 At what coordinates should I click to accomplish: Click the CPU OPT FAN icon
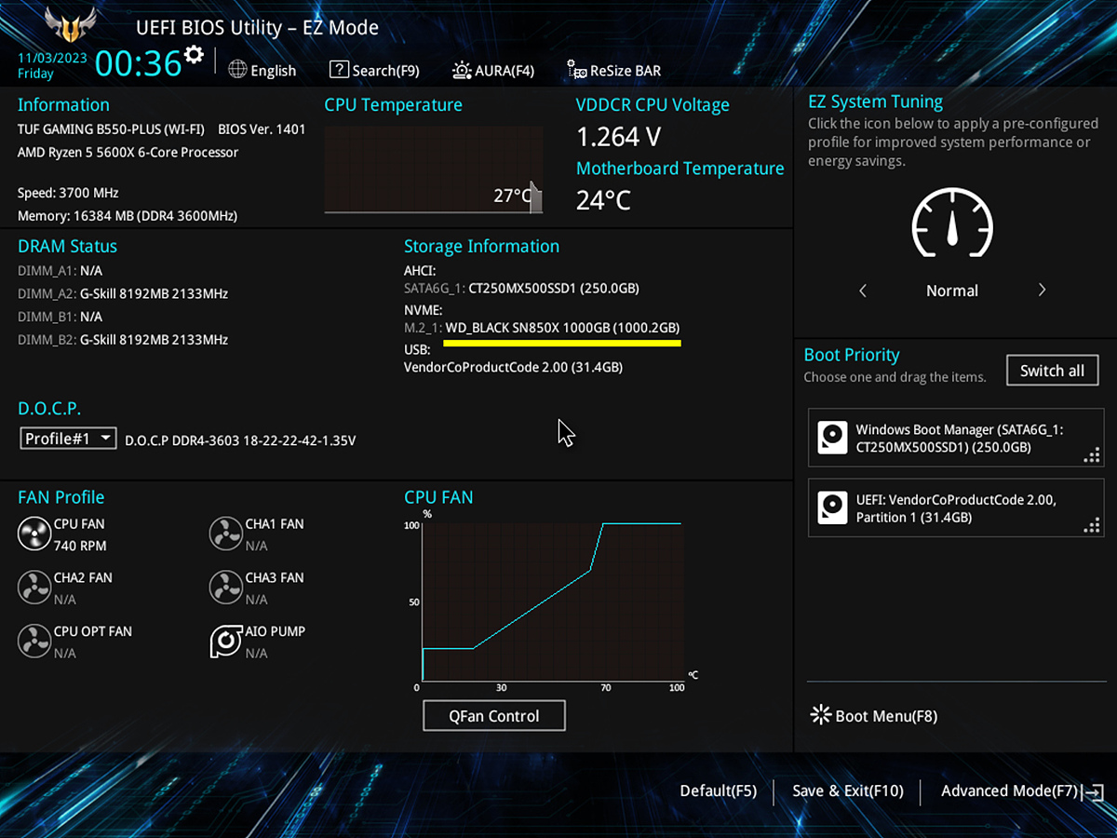(34, 642)
